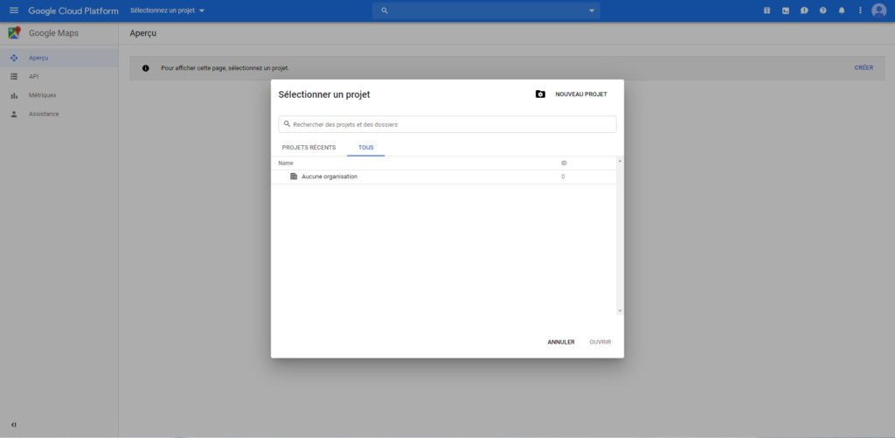The height and width of the screenshot is (438, 895).
Task: Show notifications with the bell icon
Action: (842, 10)
